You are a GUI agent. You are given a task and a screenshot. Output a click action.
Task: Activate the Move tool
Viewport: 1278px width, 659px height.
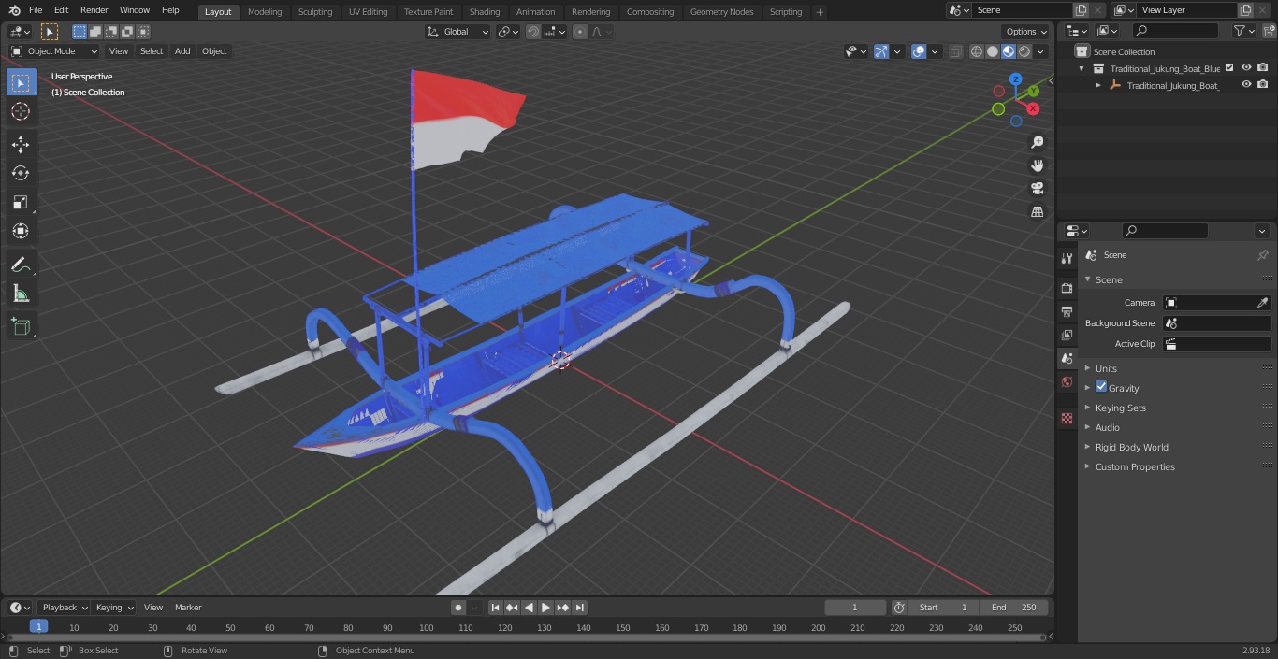21,144
